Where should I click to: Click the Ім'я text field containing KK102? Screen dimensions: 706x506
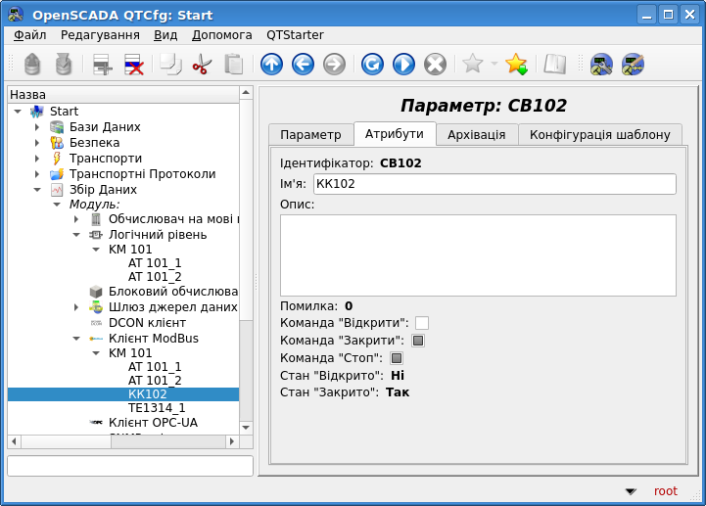pos(494,184)
